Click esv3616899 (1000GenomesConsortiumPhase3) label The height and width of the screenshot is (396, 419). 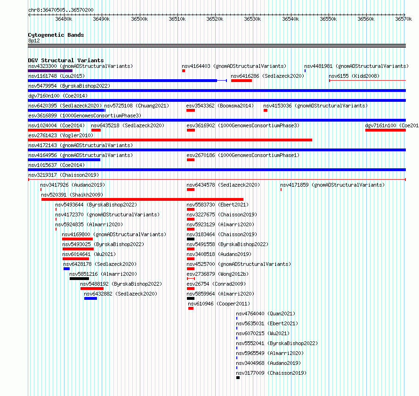85,115
